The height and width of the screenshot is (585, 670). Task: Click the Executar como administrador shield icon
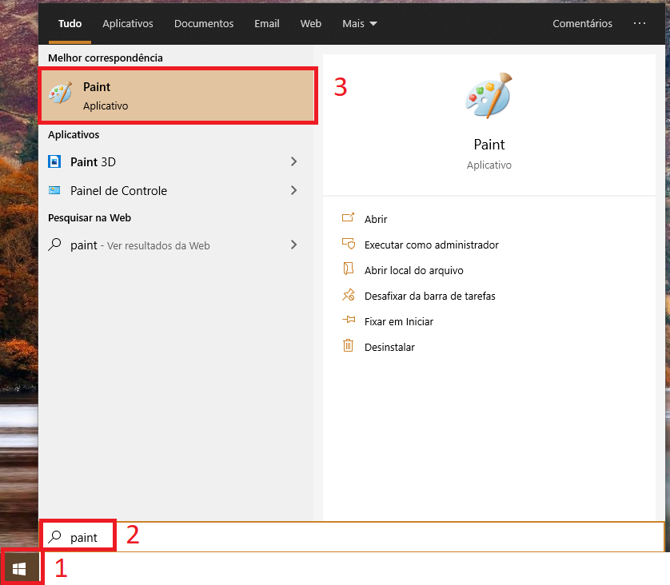(x=348, y=245)
